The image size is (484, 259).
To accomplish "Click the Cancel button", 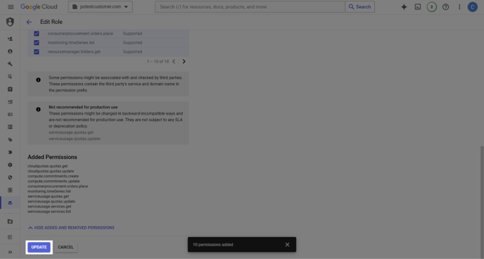I will (65, 247).
